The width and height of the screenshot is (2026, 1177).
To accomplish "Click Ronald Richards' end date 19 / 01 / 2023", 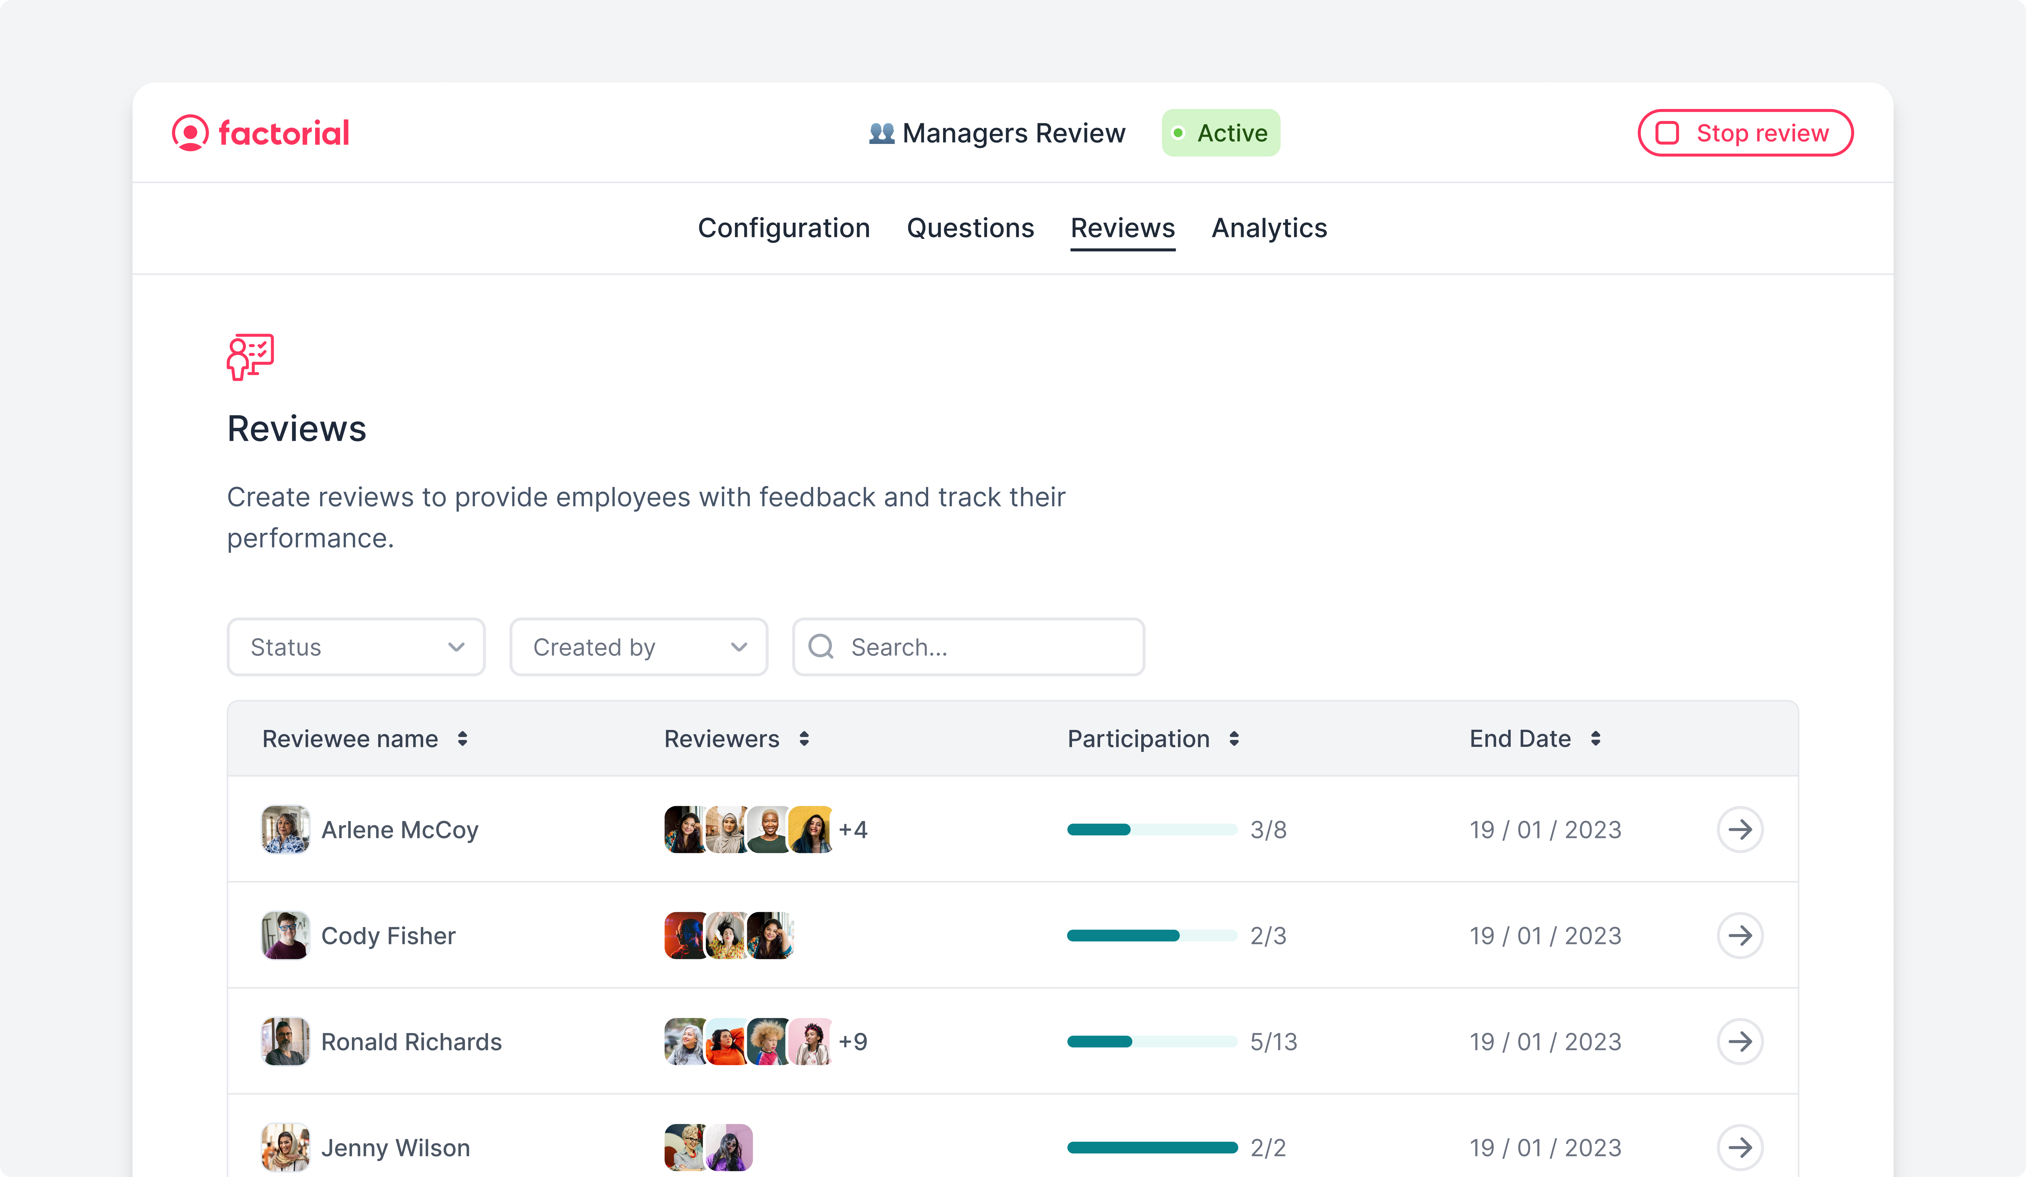I will (x=1545, y=1041).
